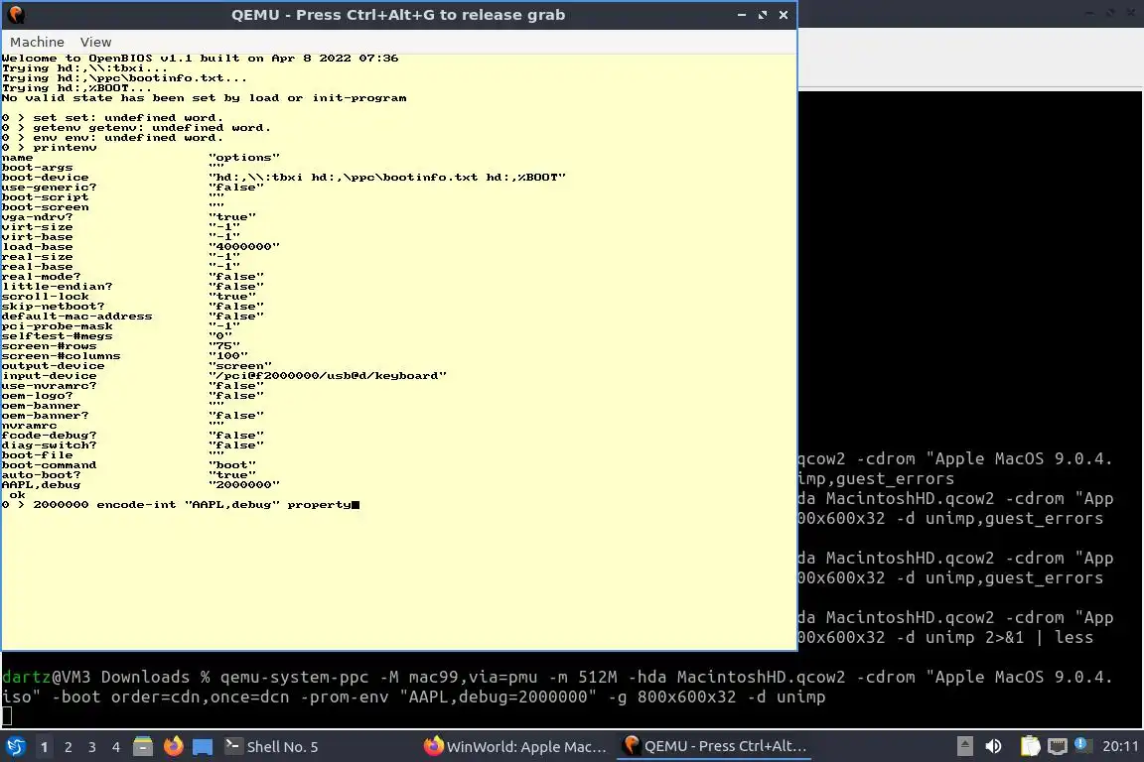Click the 'default-mac-address' variable name

coord(76,316)
